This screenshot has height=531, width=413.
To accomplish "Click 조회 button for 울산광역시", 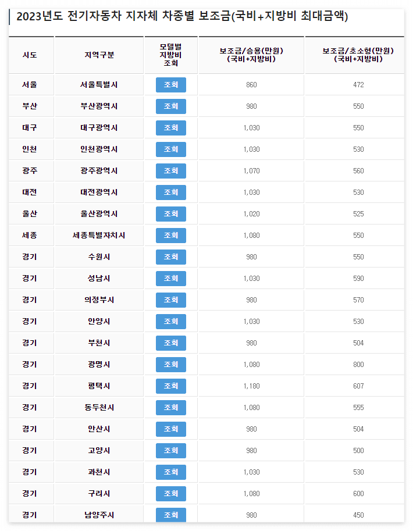I will tap(171, 214).
